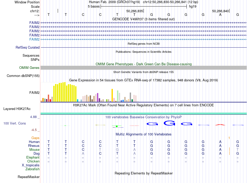The height and width of the screenshot is (183, 247).
Task: Click the orange insertion bar in Dog row
Action: coord(229,153)
